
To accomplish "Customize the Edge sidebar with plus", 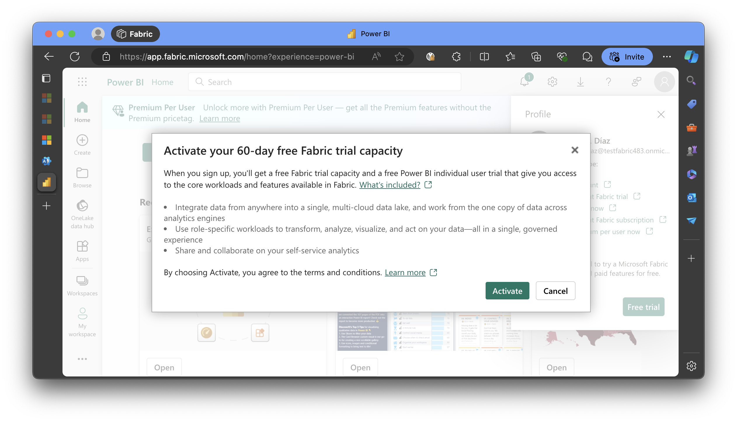I will click(x=691, y=258).
